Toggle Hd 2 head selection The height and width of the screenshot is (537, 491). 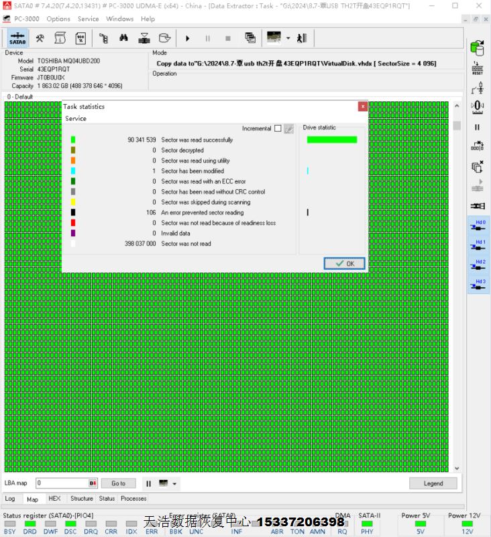tap(478, 266)
